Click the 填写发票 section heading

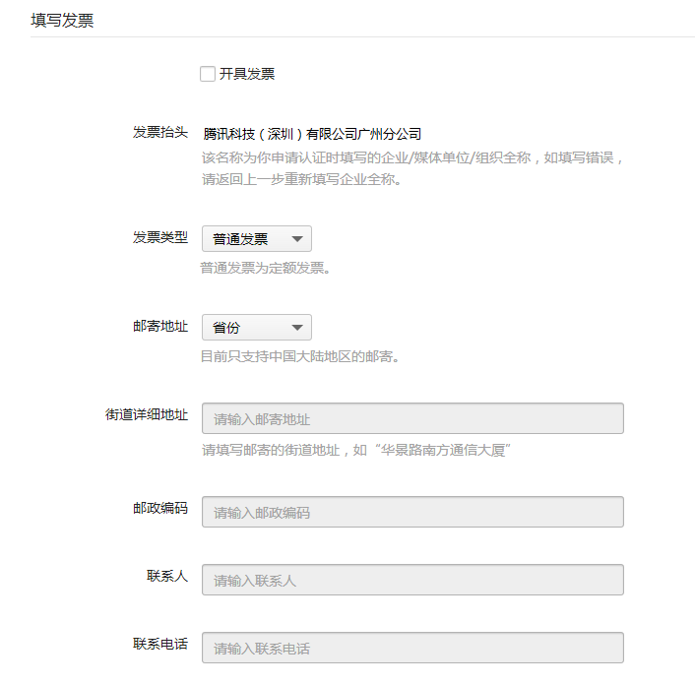click(x=62, y=21)
